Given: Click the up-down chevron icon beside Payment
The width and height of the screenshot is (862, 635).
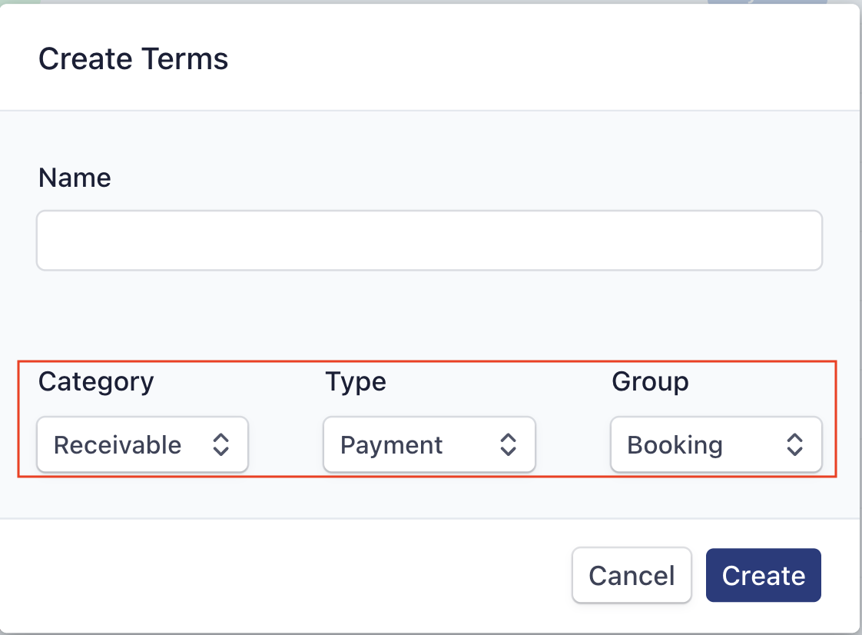Looking at the screenshot, I should tap(508, 444).
